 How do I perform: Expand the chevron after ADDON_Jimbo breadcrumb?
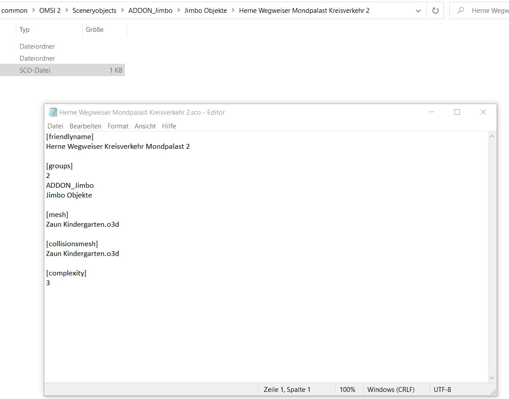point(178,11)
